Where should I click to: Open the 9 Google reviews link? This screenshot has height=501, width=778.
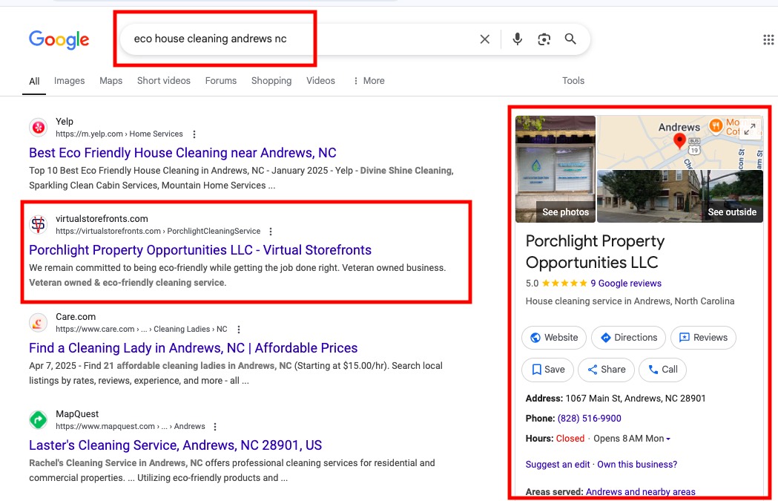[x=626, y=284]
